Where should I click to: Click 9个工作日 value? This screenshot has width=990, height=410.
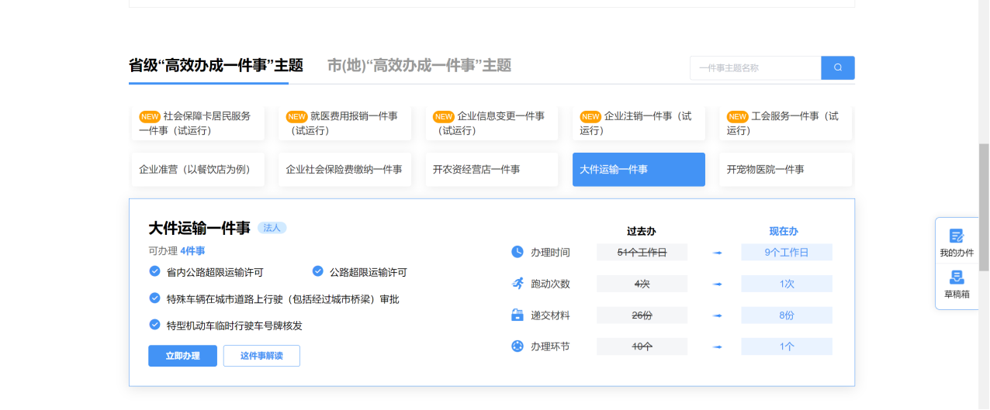tap(787, 253)
